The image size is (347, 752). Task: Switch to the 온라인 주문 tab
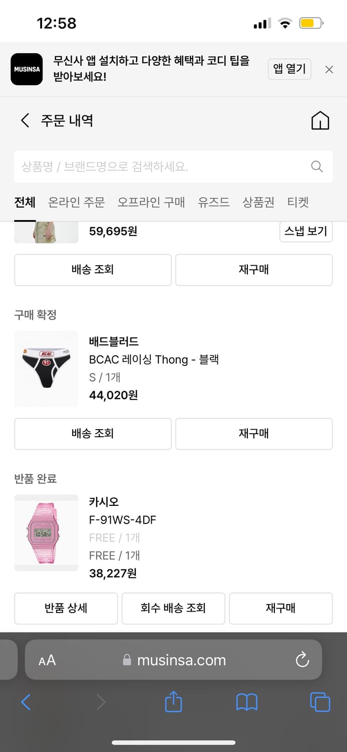(76, 202)
